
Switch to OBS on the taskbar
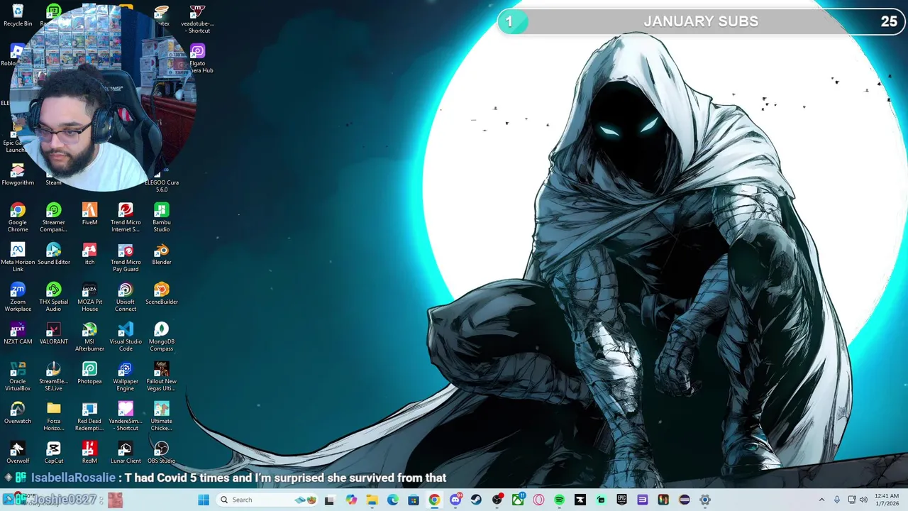click(x=497, y=500)
